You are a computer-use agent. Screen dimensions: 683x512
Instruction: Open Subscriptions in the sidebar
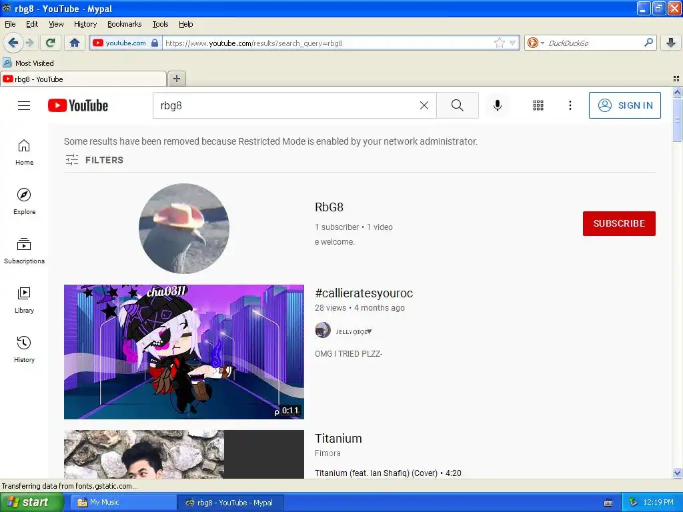(24, 251)
